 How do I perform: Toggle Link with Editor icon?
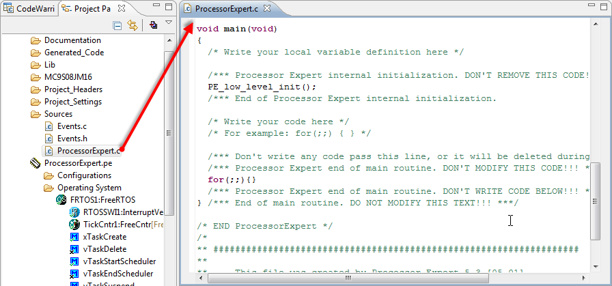133,25
